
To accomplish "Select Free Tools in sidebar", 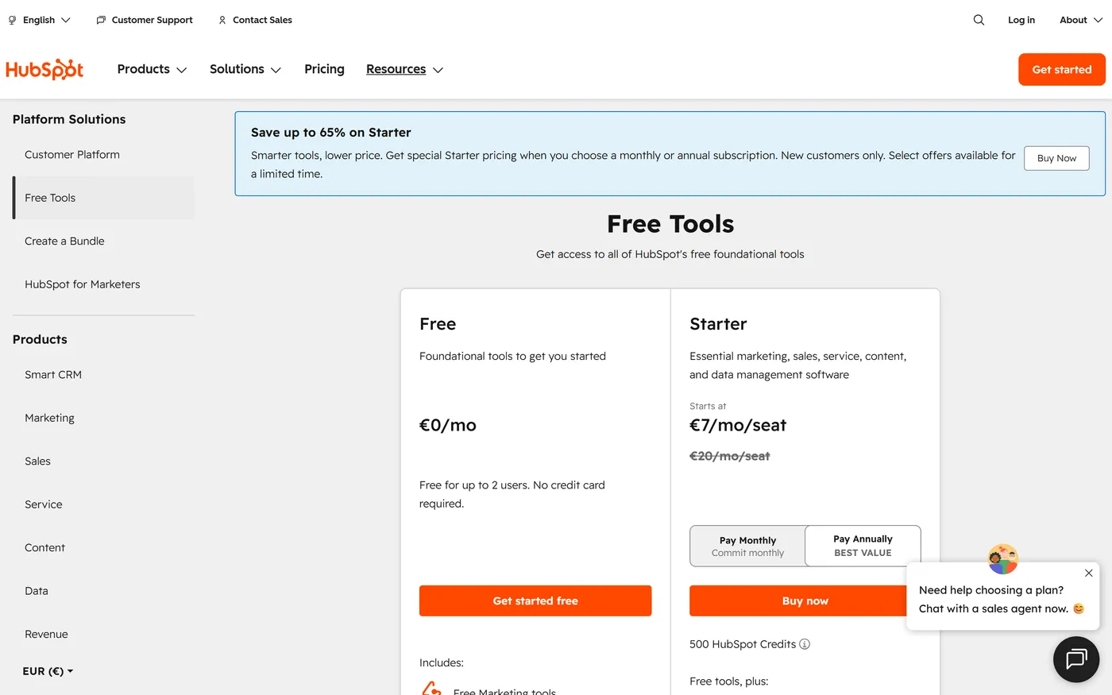I will point(103,198).
